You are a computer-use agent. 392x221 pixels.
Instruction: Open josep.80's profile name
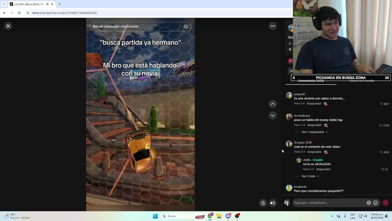coord(299,94)
